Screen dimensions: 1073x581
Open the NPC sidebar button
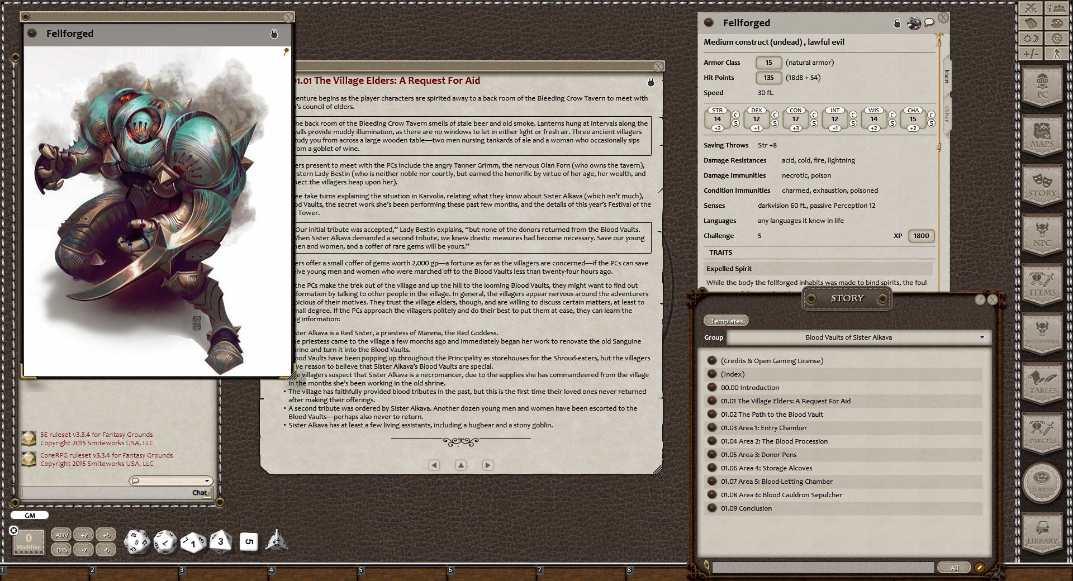(1042, 236)
